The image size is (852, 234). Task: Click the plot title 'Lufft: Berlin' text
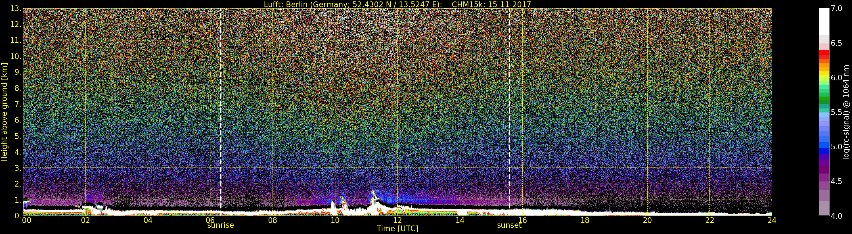pyautogui.click(x=285, y=4)
